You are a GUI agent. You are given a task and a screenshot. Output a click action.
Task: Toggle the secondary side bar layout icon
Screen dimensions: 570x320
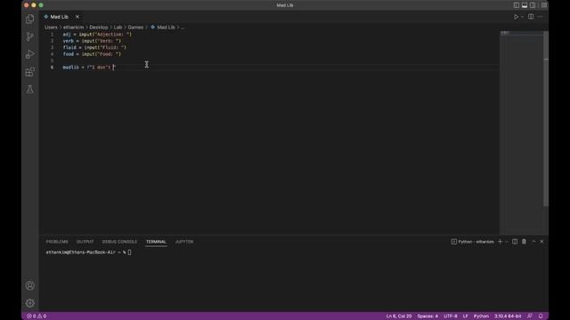click(533, 5)
